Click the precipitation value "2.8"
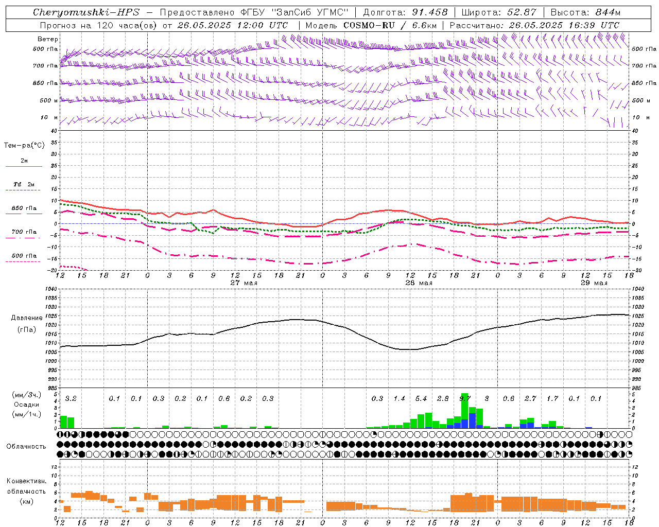Image resolution: width=659 pixels, height=527 pixels. 443,399
